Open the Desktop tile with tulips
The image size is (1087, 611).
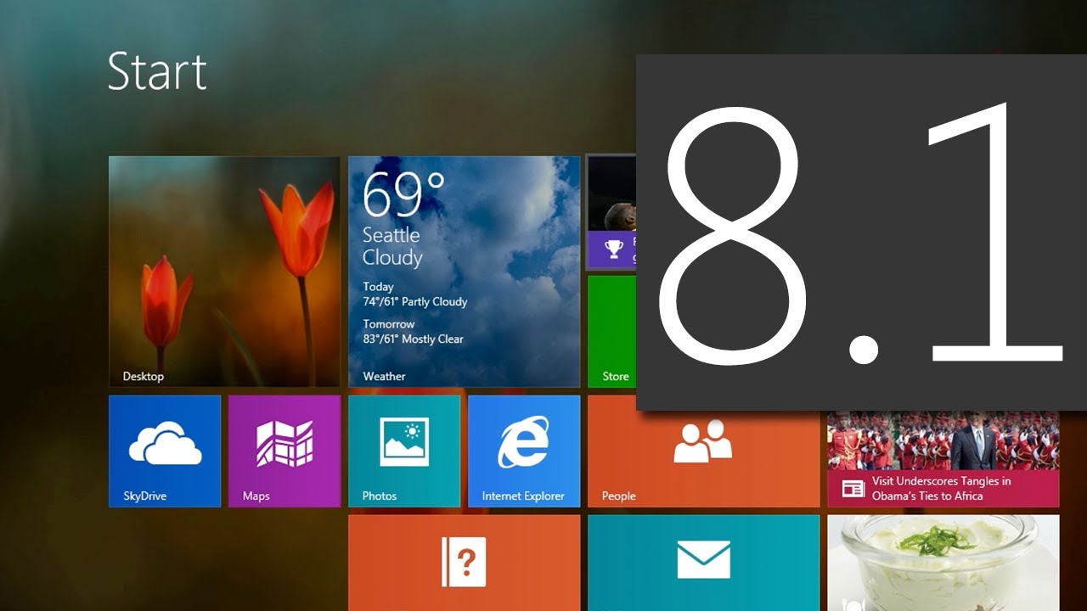click(x=224, y=272)
